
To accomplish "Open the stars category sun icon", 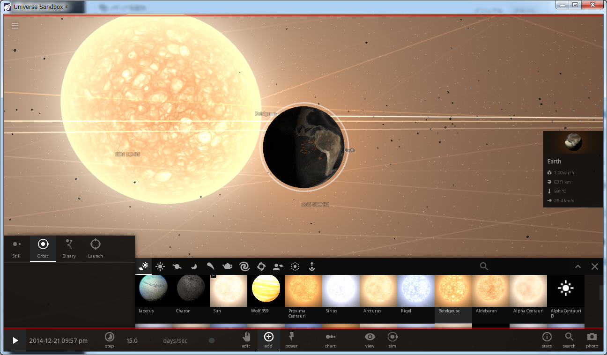I will pos(160,266).
